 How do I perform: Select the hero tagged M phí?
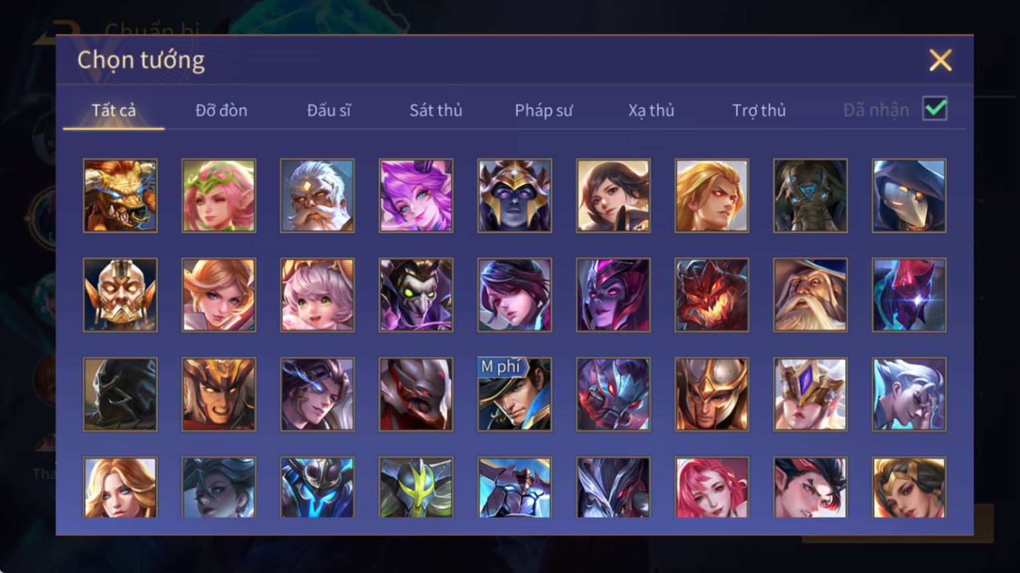[x=514, y=394]
